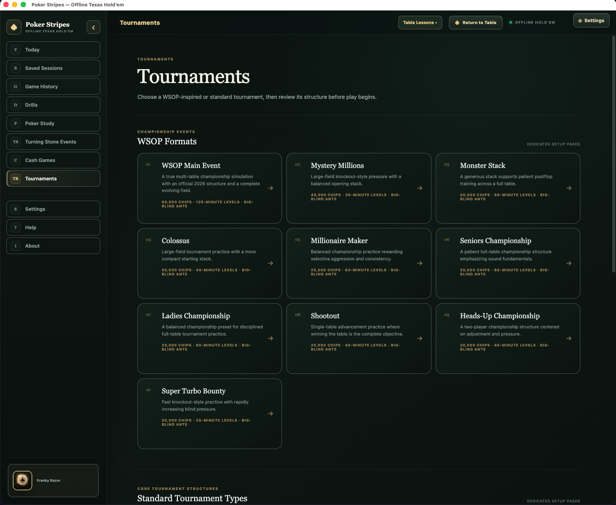
Task: Click the Franky Razor profile name
Action: (48, 481)
